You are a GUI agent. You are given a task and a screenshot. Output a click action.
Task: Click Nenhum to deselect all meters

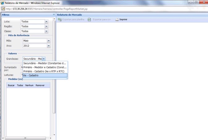29,85
